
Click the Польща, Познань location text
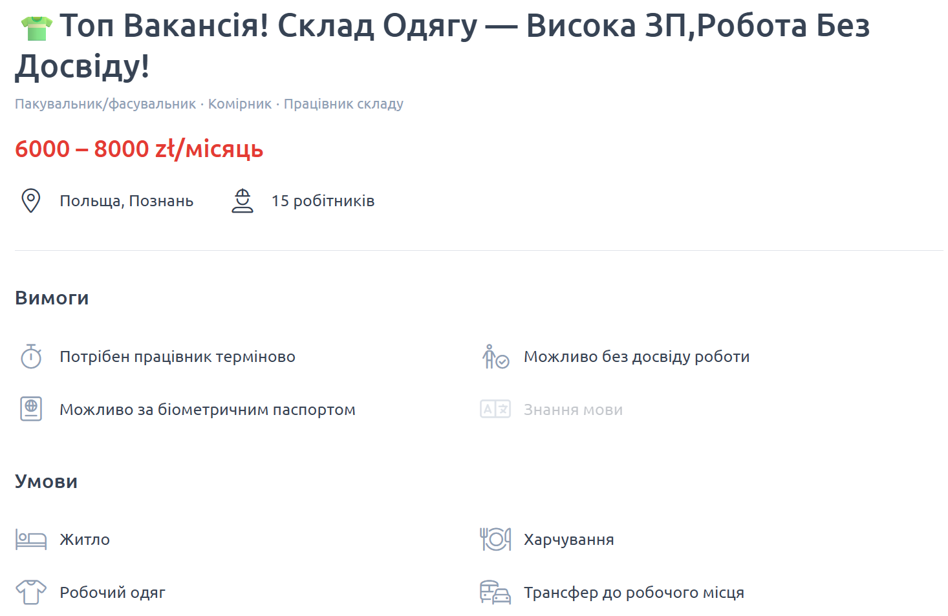(126, 200)
